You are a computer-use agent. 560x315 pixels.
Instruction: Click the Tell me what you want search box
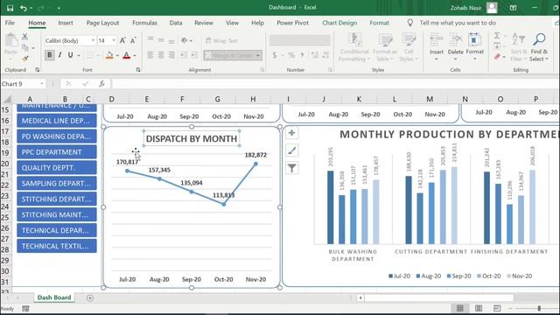[458, 23]
